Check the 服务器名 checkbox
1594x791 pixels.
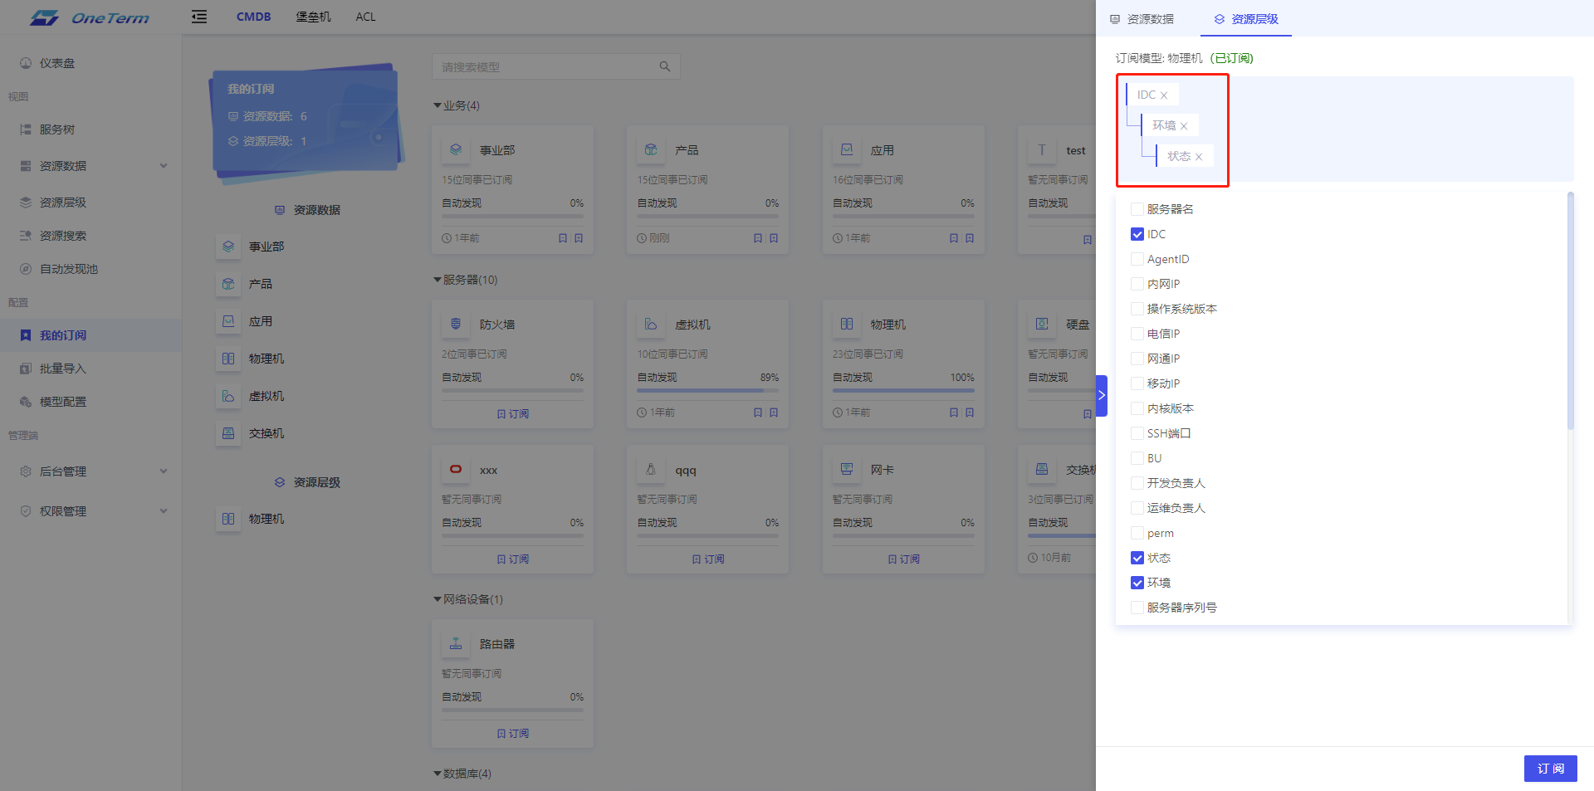point(1137,209)
